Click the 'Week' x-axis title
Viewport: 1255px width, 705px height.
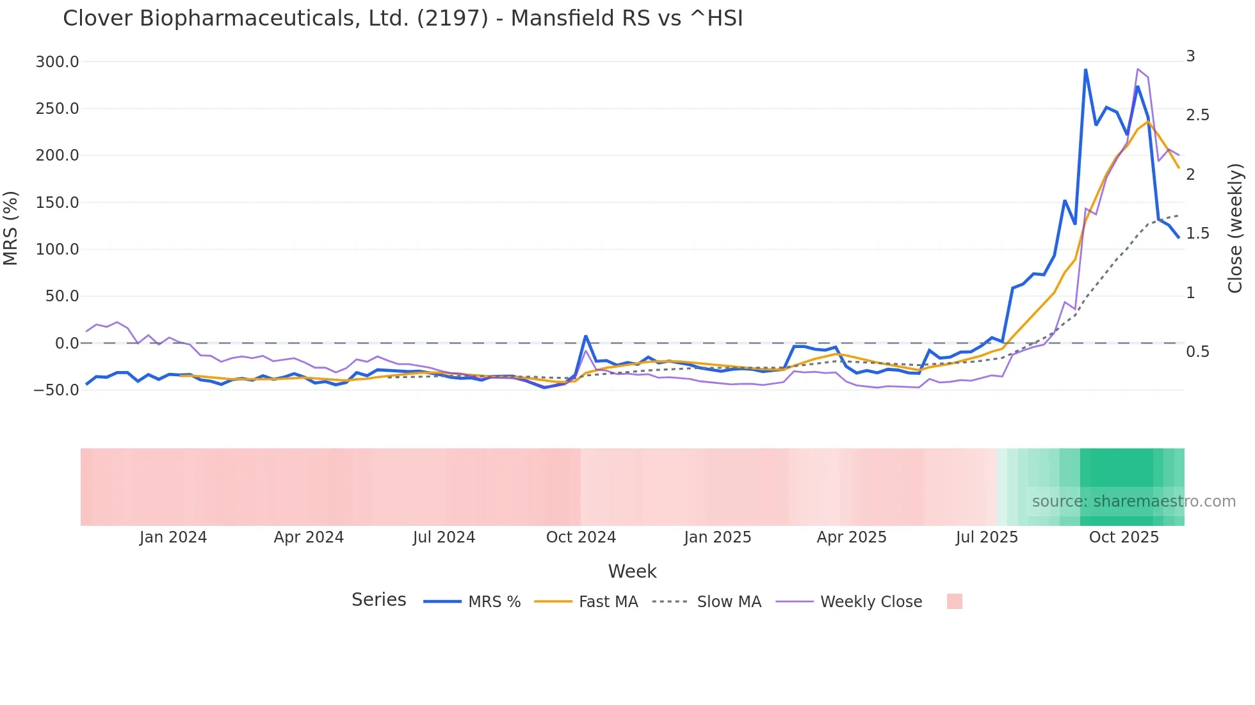(632, 571)
